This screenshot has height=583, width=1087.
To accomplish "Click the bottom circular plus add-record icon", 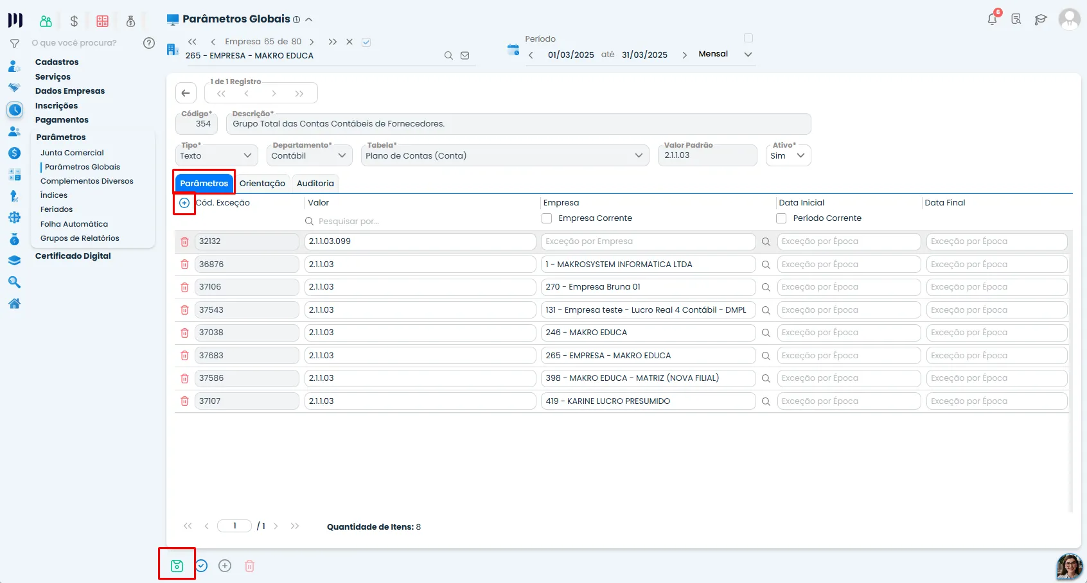I will pyautogui.click(x=225, y=566).
